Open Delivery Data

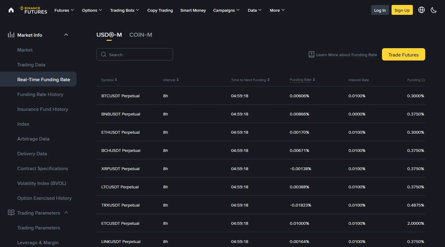[32, 153]
